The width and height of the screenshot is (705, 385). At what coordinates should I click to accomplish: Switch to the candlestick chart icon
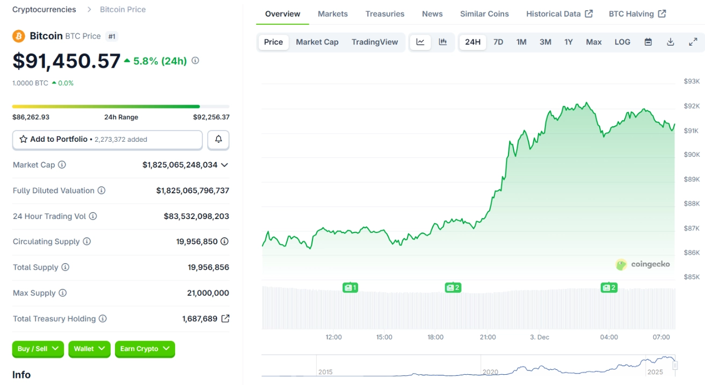click(x=442, y=42)
